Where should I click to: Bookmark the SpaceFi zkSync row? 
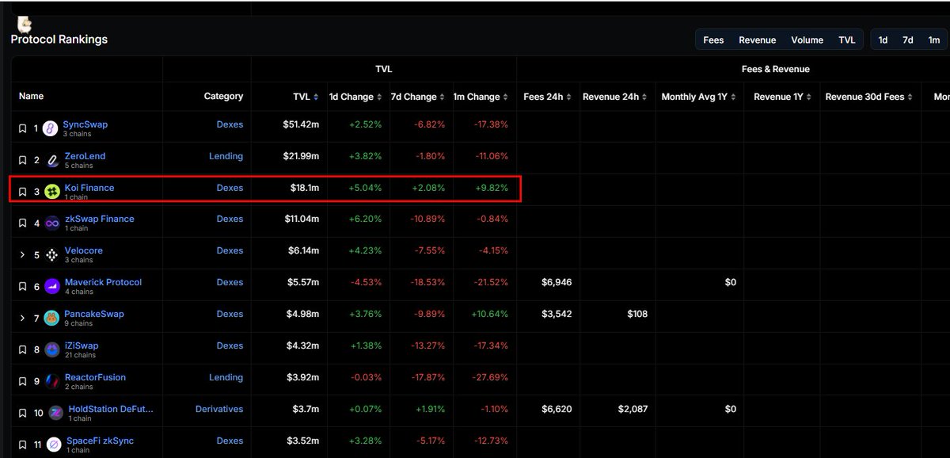pyautogui.click(x=22, y=445)
